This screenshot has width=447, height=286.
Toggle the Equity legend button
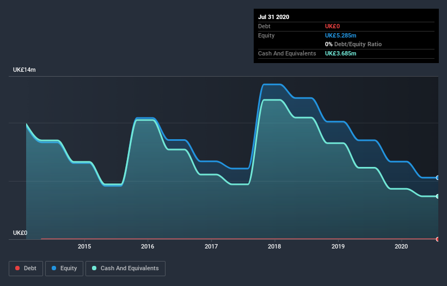tap(64, 269)
